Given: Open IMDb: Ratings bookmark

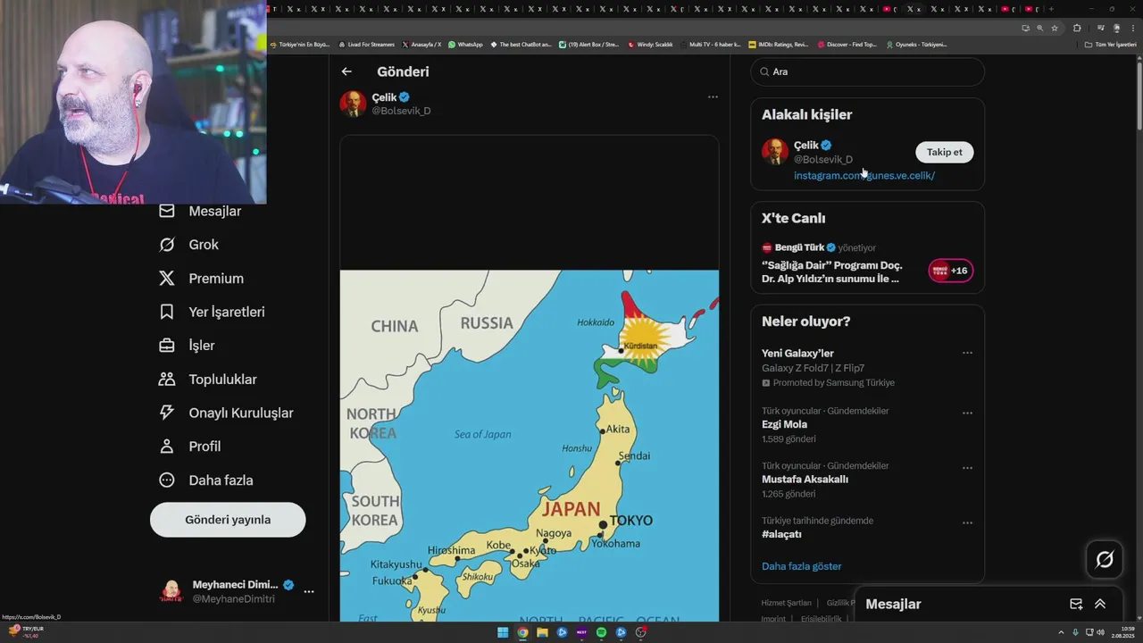Looking at the screenshot, I should [x=778, y=45].
